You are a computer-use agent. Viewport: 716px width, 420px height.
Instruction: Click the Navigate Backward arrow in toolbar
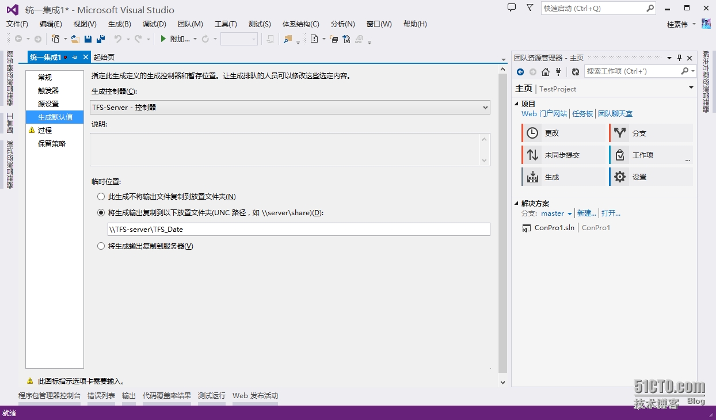18,39
